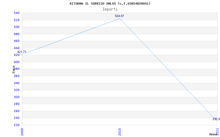220x137 pixels.
Task: Click the 320 y-axis value
Action: pos(16,90)
